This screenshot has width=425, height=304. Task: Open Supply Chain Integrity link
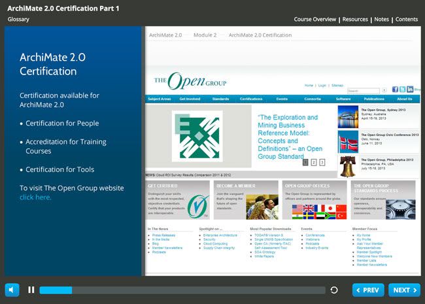point(219,248)
